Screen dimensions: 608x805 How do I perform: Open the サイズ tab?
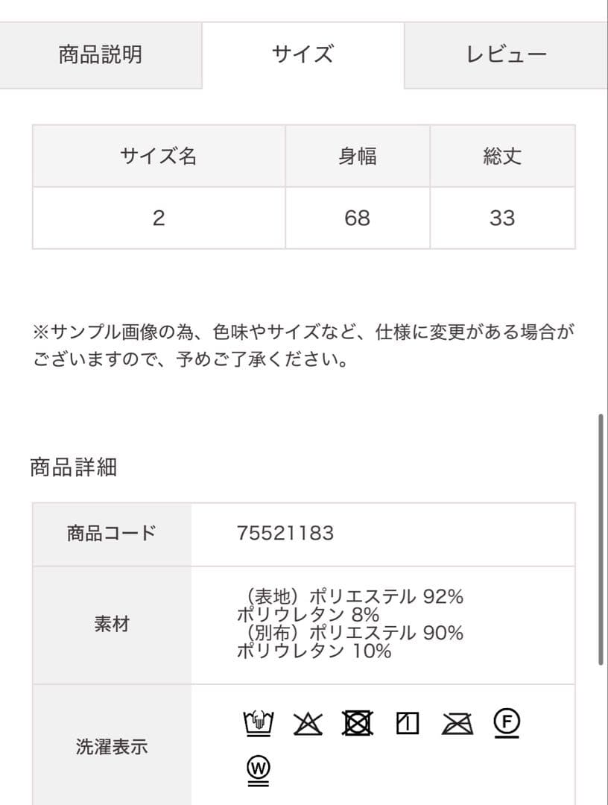(x=303, y=54)
